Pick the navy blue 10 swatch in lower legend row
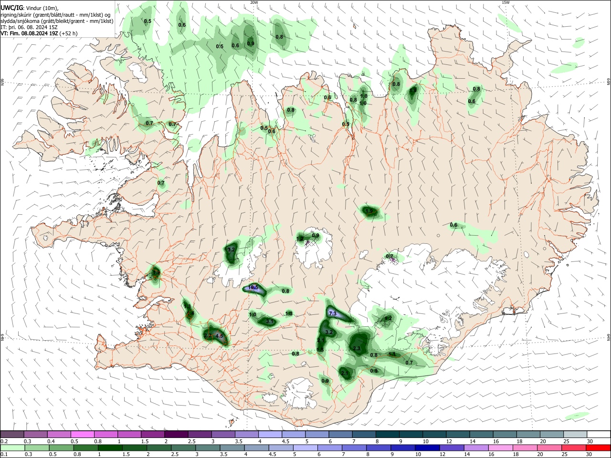Viewport: 611px width, 458px height. (426, 448)
